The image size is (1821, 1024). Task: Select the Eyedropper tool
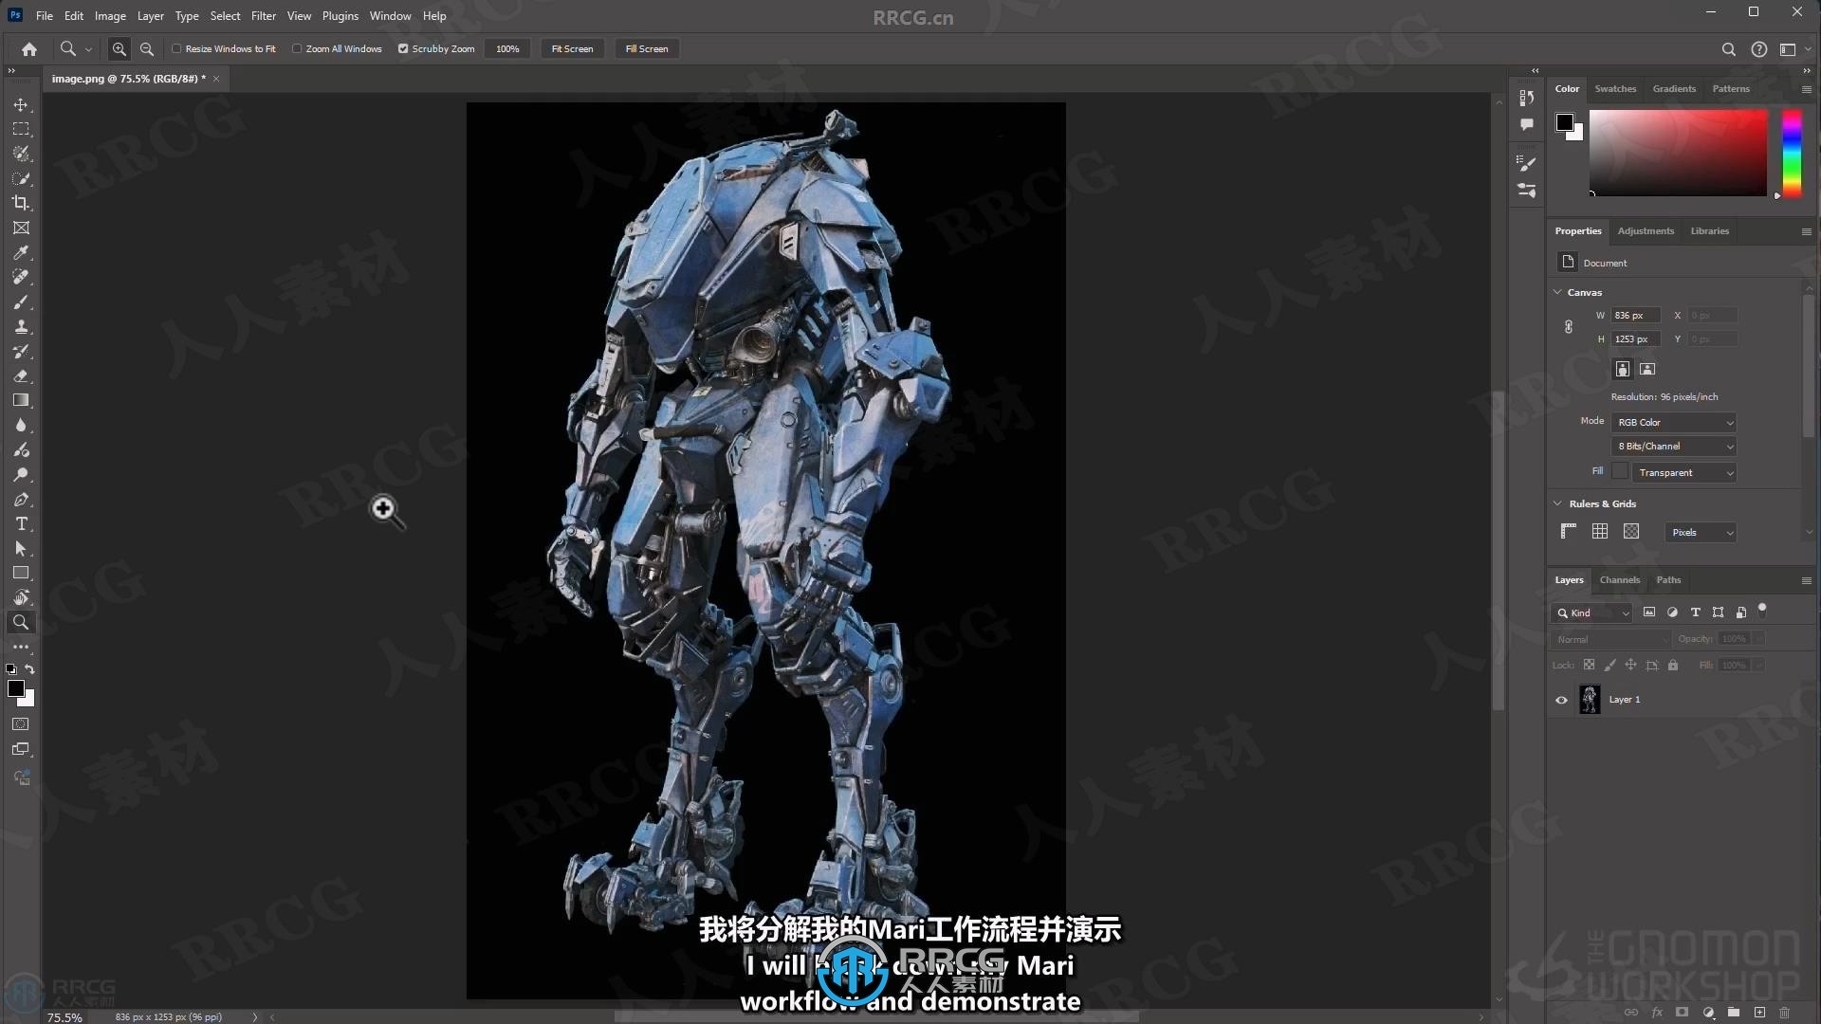pos(21,252)
